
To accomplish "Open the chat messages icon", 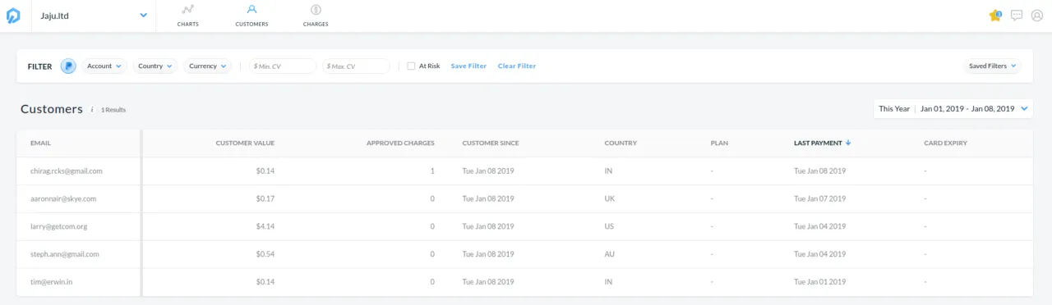I will (x=1017, y=16).
